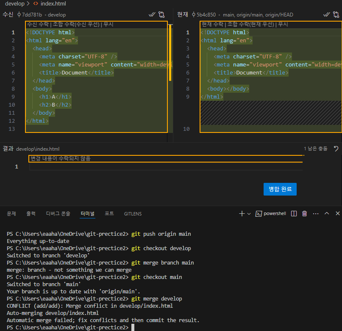Click '조합 수락(수신 우선)' action
The height and width of the screenshot is (331, 342).
tap(76, 24)
